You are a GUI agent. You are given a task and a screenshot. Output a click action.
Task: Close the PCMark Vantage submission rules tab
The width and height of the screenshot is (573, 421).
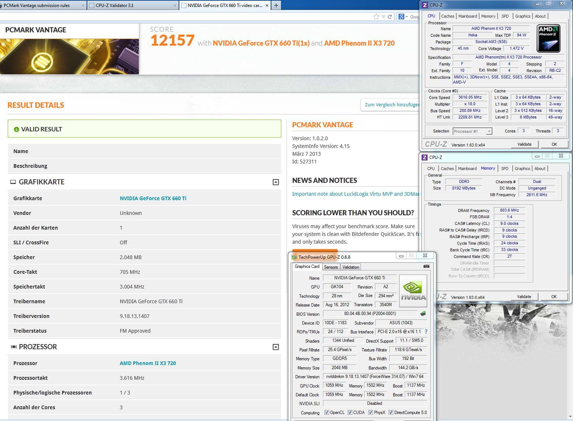point(83,6)
